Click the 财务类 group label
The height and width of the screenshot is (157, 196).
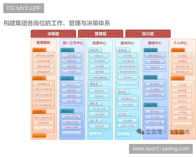click(x=39, y=50)
